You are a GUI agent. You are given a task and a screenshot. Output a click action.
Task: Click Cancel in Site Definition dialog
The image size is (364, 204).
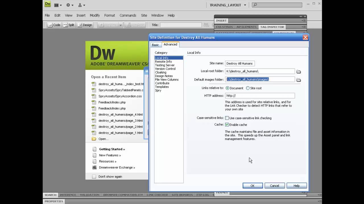(274, 186)
